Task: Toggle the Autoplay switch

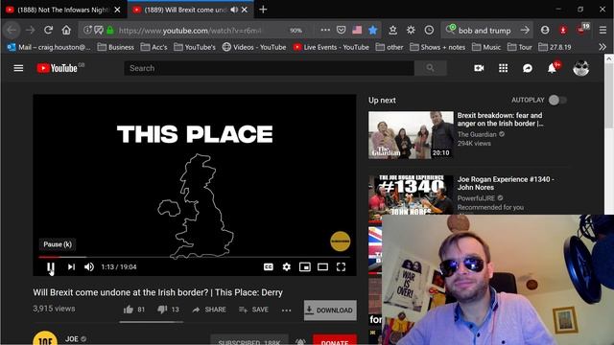Action: [557, 100]
